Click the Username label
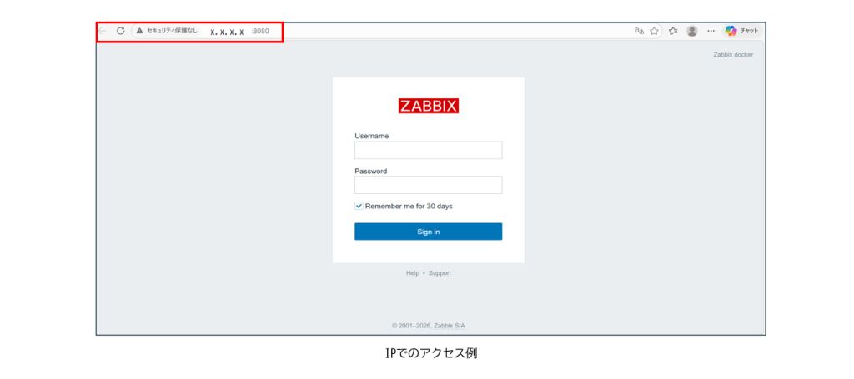The image size is (854, 379). [372, 136]
